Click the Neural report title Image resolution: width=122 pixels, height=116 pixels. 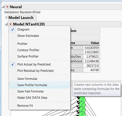[16, 7]
